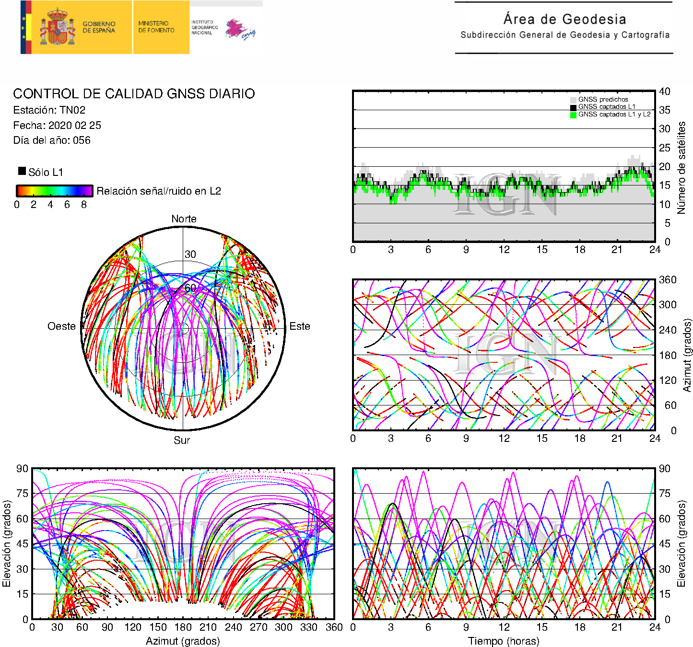The height and width of the screenshot is (647, 693).
Task: Click the black Sólo L1 legend square
Action: coord(22,171)
